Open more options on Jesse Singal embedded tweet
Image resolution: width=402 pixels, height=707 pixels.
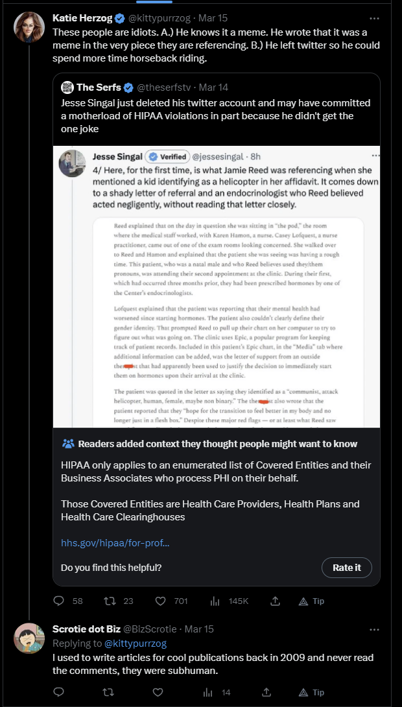375,156
